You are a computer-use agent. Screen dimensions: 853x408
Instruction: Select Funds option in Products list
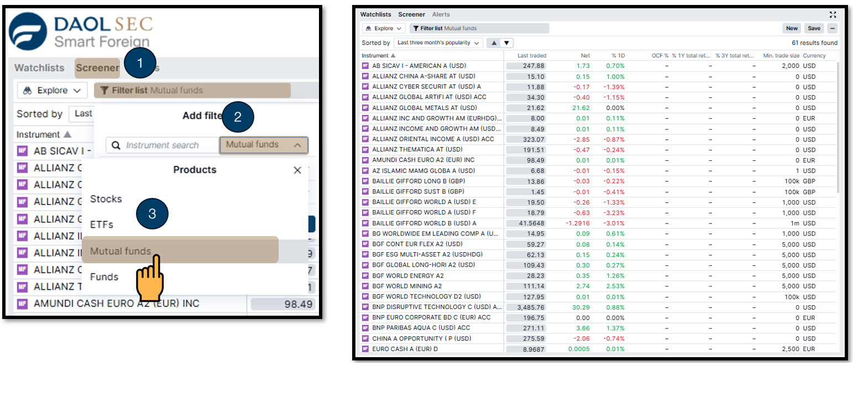click(x=104, y=276)
